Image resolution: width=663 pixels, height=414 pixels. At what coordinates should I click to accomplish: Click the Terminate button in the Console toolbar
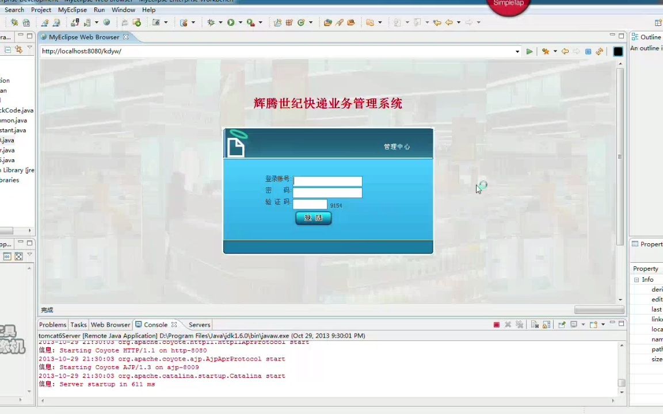496,324
